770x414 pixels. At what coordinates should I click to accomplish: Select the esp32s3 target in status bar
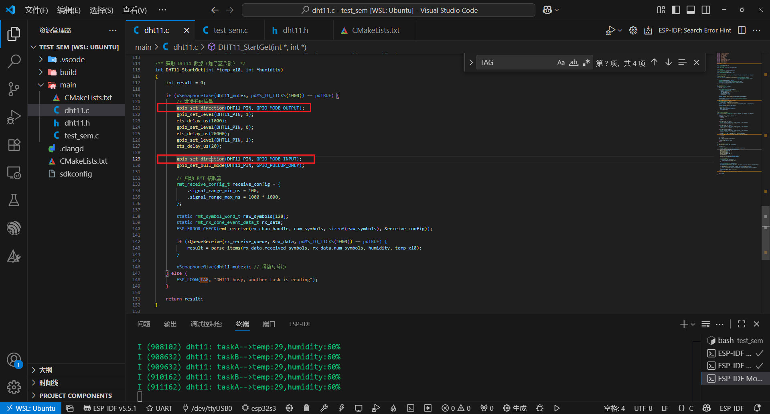259,408
